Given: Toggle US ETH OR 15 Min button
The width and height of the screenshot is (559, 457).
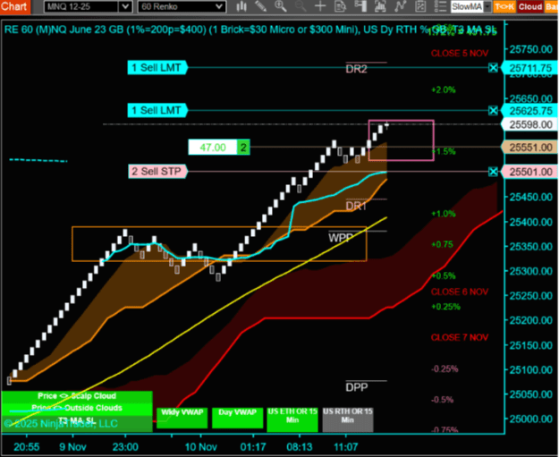Looking at the screenshot, I should (292, 419).
